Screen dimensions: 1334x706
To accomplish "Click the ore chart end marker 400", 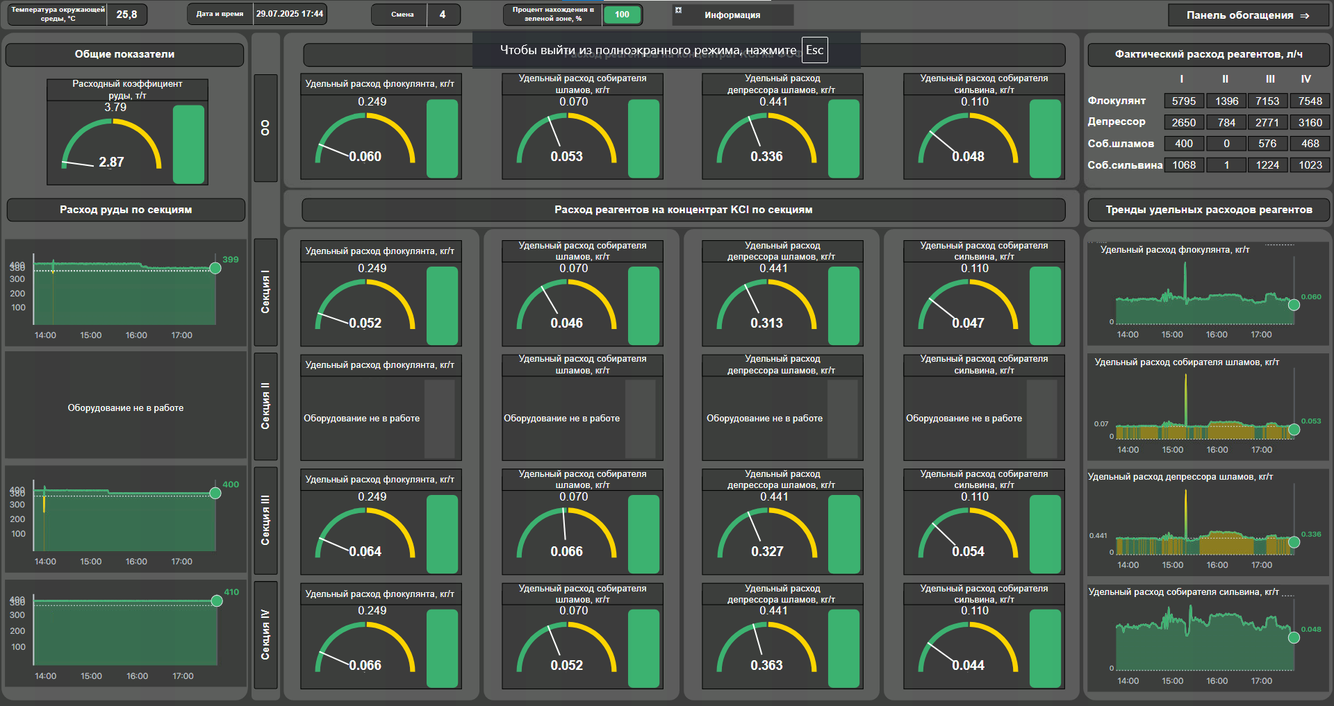I will [215, 493].
